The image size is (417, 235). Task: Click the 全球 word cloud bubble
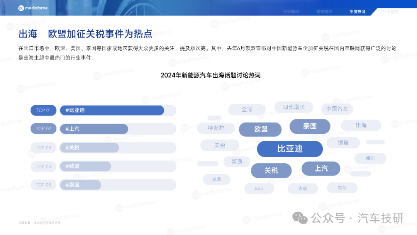[247, 109]
